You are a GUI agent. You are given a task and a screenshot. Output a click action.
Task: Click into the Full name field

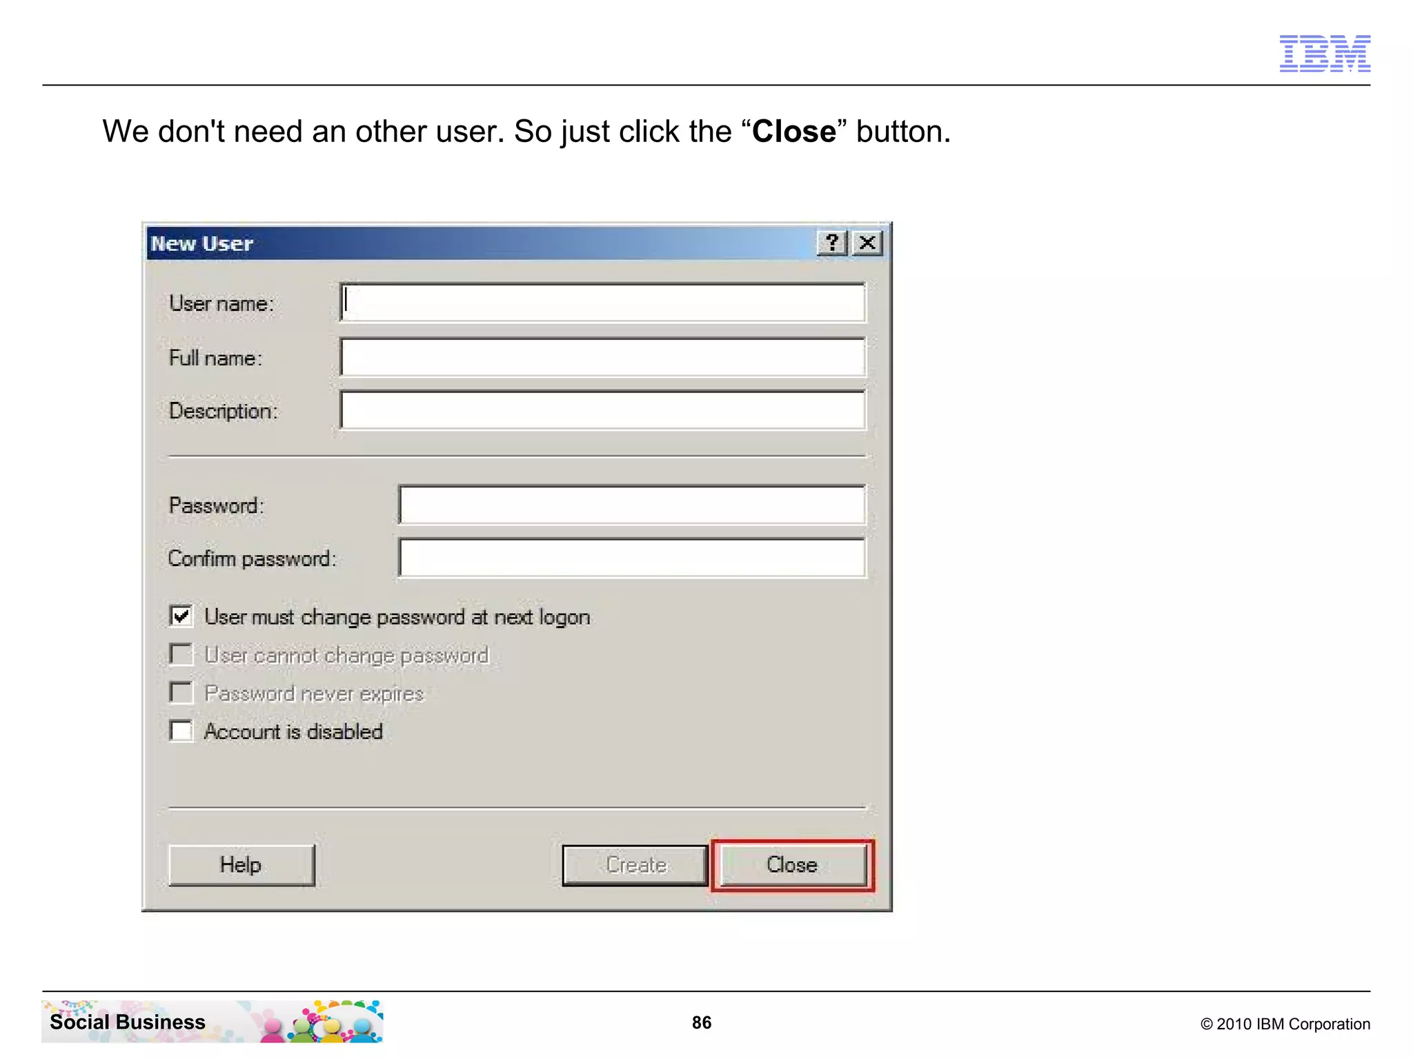[x=603, y=356]
